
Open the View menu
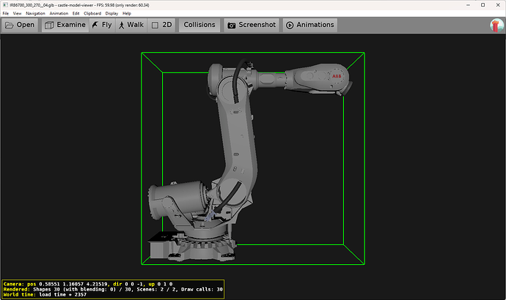coord(17,13)
